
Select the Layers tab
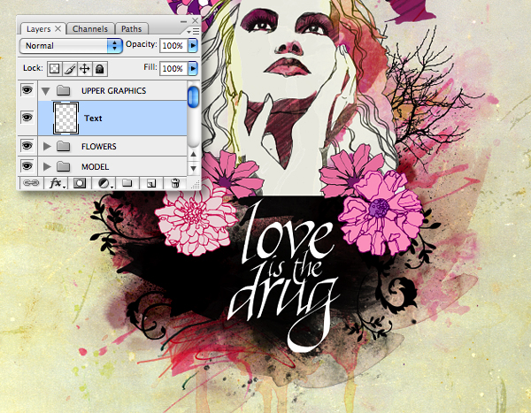point(38,29)
